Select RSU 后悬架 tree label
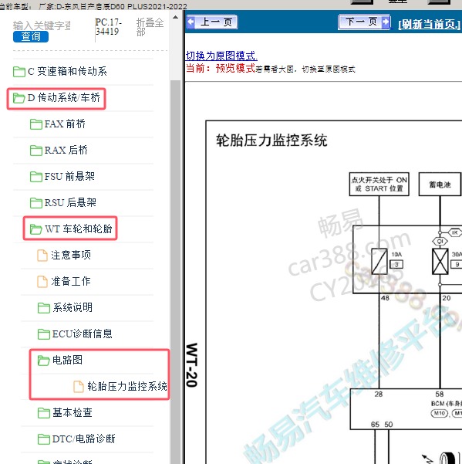Image resolution: width=462 pixels, height=464 pixels. pyautogui.click(x=70, y=203)
